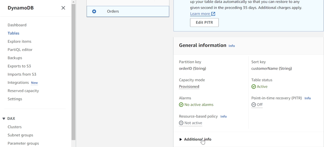Open the Dashboard page
Screen dimensions: 324x147
click(17, 25)
